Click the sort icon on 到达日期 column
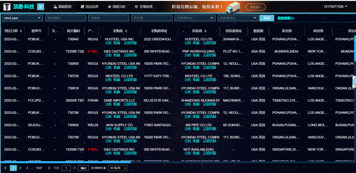 21,31
